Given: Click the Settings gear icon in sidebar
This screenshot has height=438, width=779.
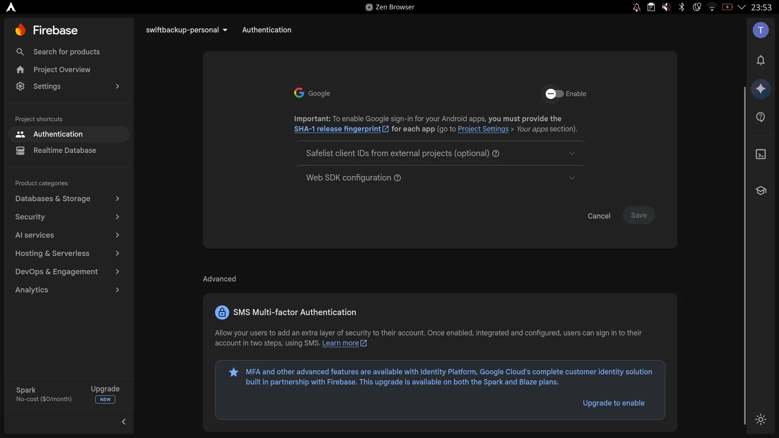Looking at the screenshot, I should [20, 86].
